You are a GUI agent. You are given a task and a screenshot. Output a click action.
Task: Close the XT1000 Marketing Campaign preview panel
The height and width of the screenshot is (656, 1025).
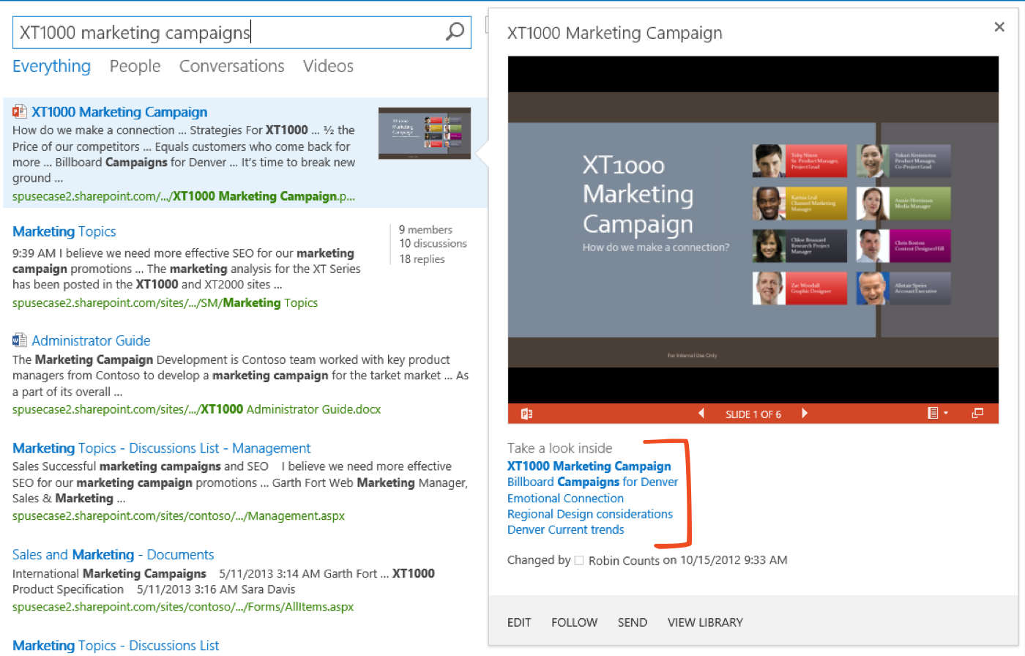coord(999,27)
